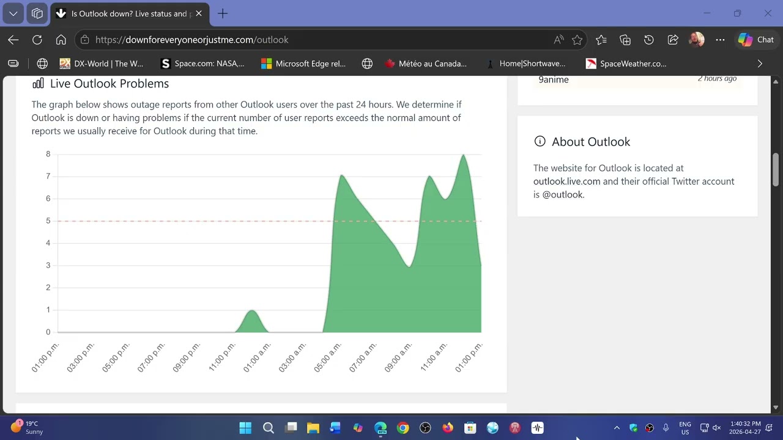Close the Is Outlook down tab
This screenshot has width=783, height=440.
[199, 13]
